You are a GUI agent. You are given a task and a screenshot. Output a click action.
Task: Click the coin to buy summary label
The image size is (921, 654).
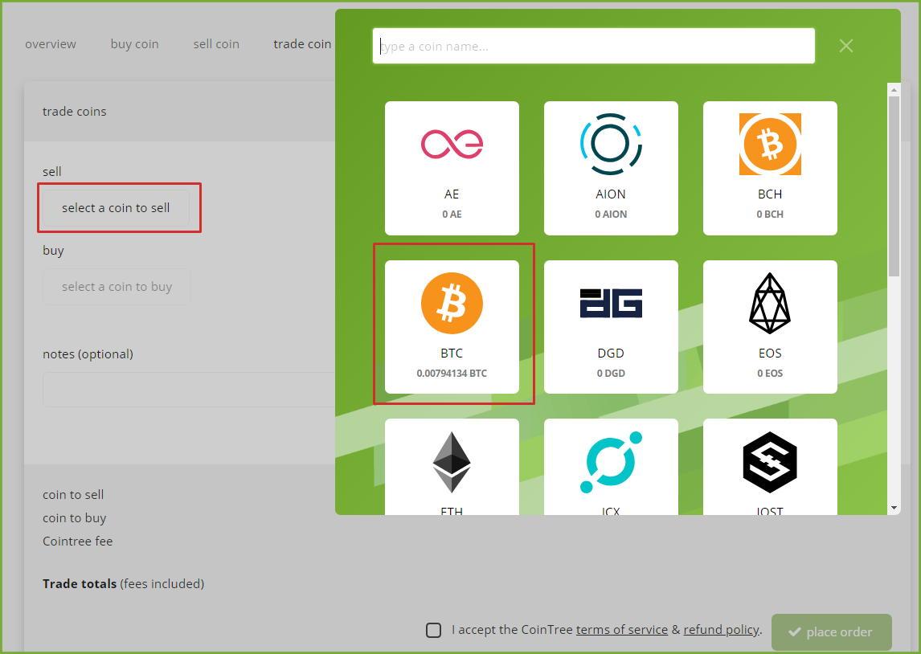(75, 518)
